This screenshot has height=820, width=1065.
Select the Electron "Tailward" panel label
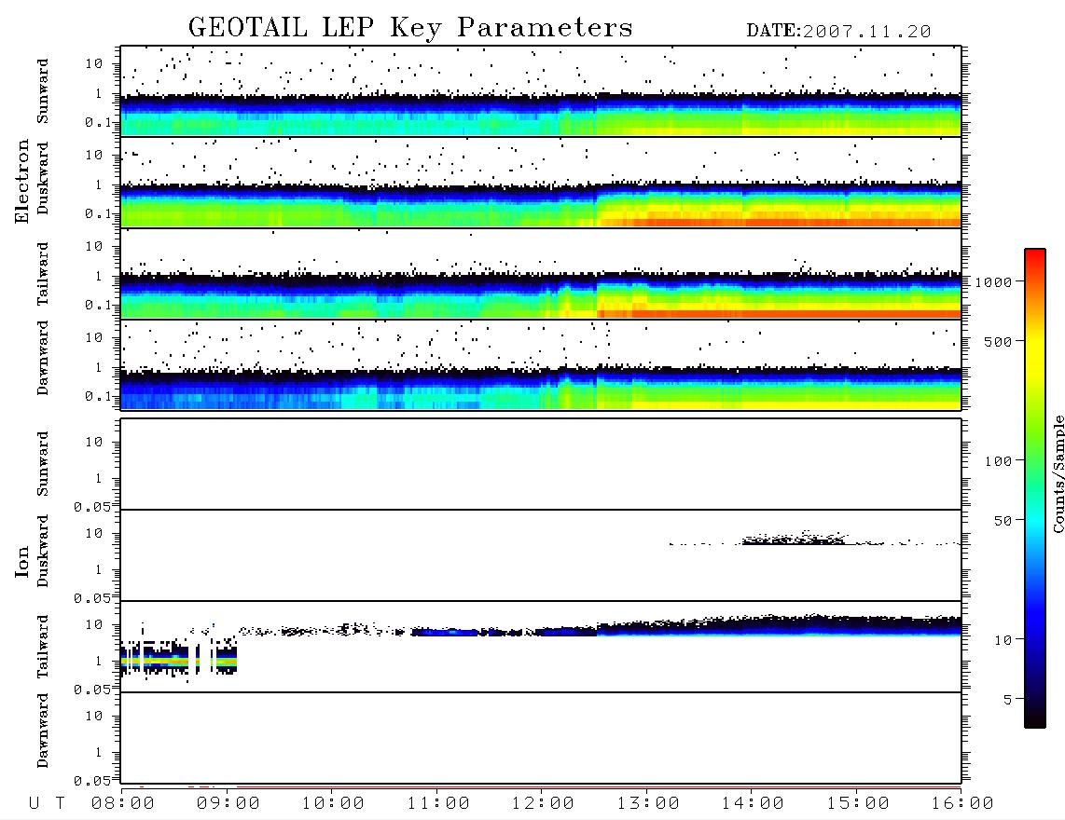click(43, 274)
